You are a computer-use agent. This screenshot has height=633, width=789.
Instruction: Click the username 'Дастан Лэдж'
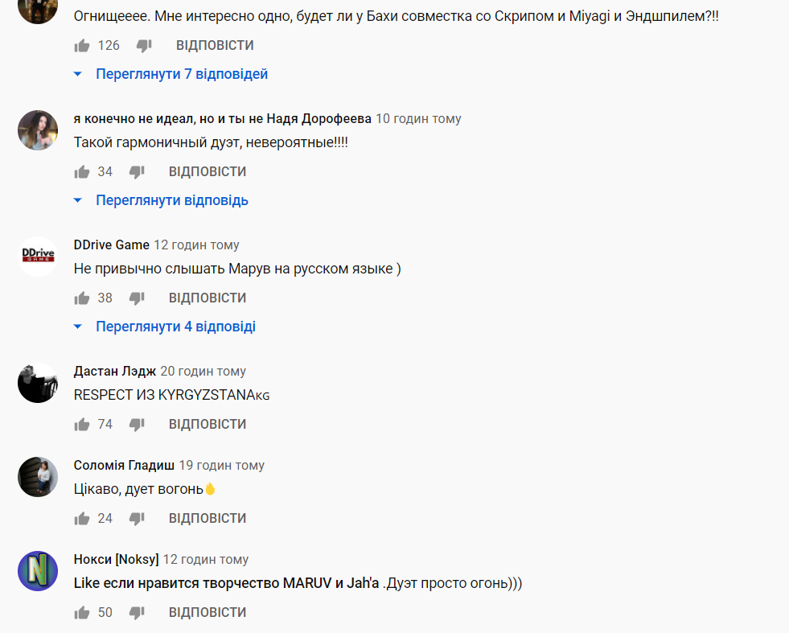(x=108, y=371)
